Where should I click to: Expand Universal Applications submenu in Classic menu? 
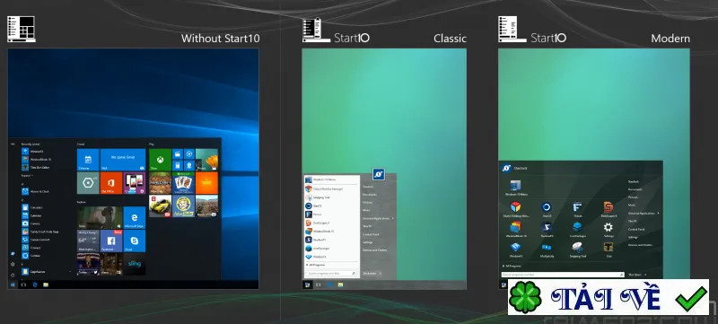tap(378, 218)
